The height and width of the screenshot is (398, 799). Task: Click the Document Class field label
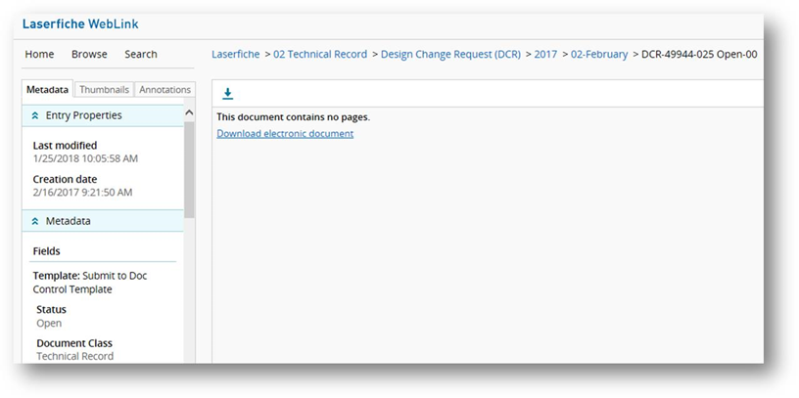tap(74, 343)
